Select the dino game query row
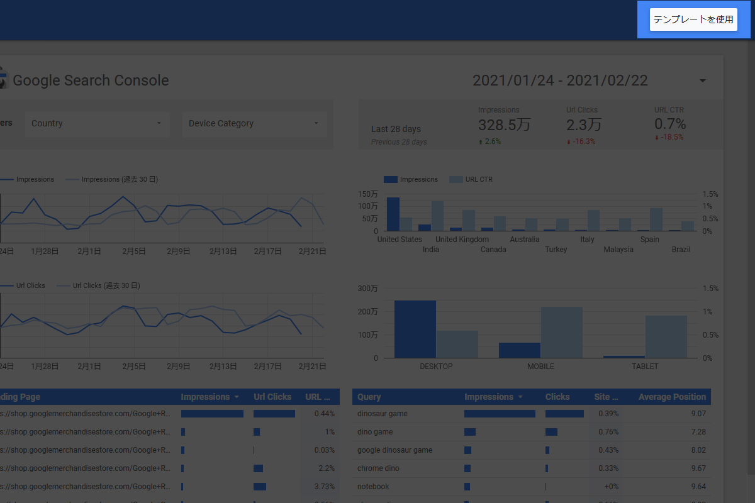This screenshot has height=503, width=755. (532, 432)
